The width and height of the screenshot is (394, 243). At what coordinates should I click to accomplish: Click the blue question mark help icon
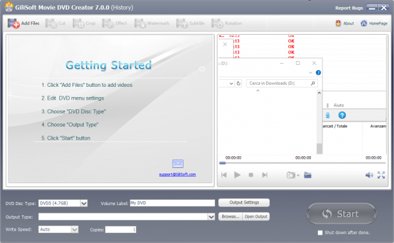pos(342,115)
